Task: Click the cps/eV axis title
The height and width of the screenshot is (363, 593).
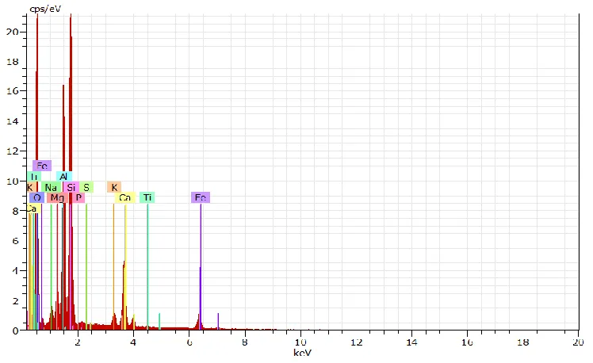Action: [45, 9]
